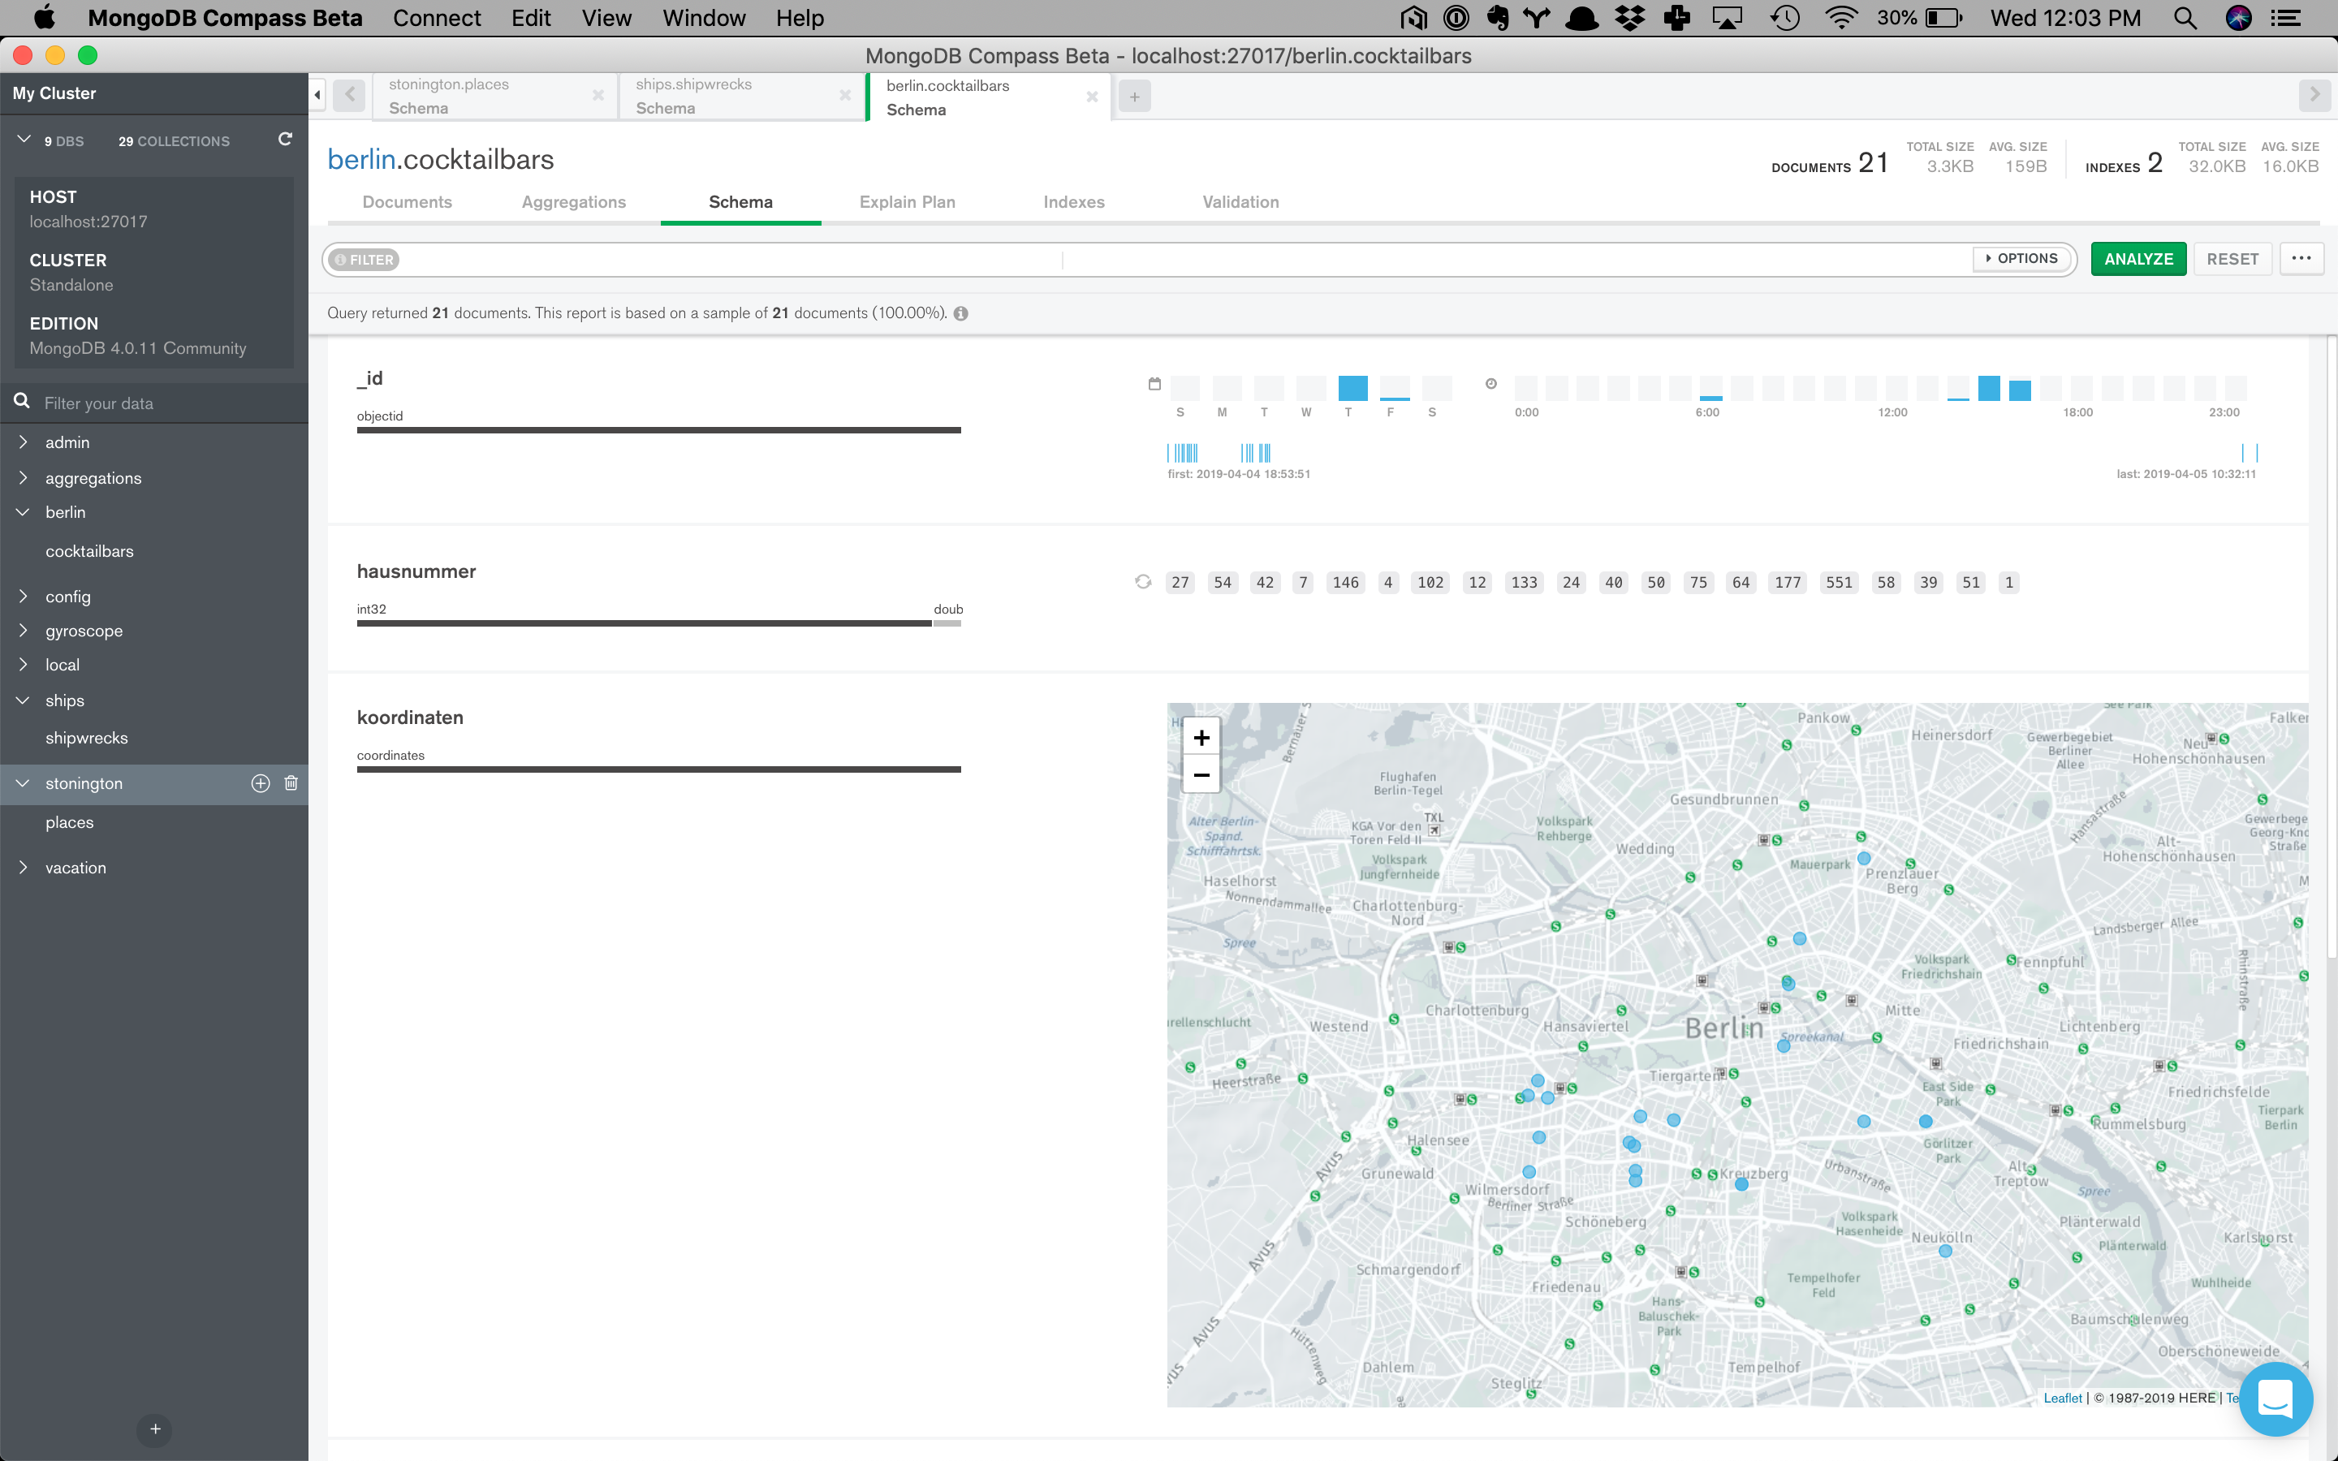Click the Filter your data field
The width and height of the screenshot is (2338, 1461).
(164, 404)
